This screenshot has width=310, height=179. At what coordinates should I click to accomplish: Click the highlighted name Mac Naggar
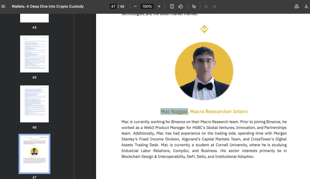174,111
